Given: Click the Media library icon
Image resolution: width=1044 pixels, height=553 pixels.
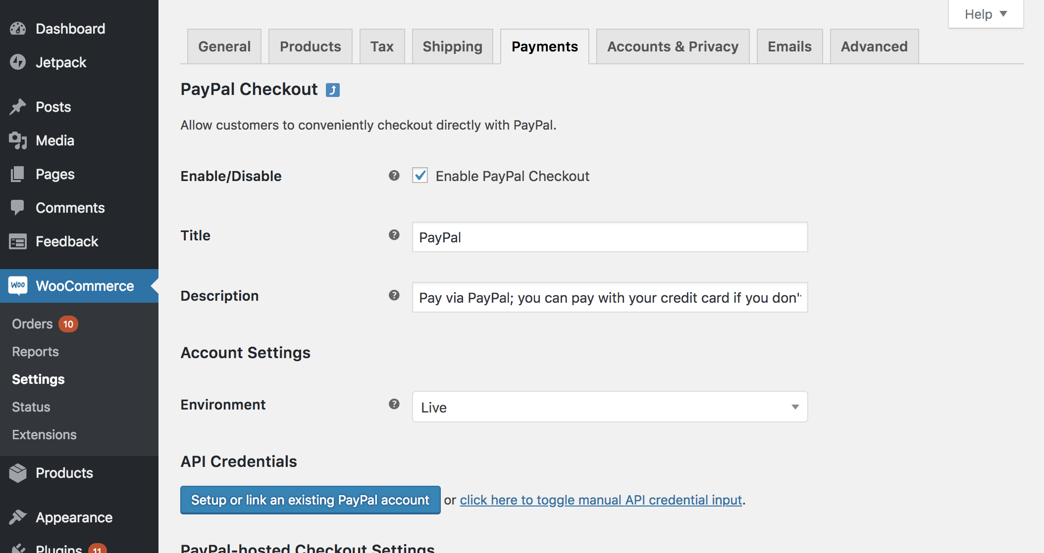Looking at the screenshot, I should (18, 140).
